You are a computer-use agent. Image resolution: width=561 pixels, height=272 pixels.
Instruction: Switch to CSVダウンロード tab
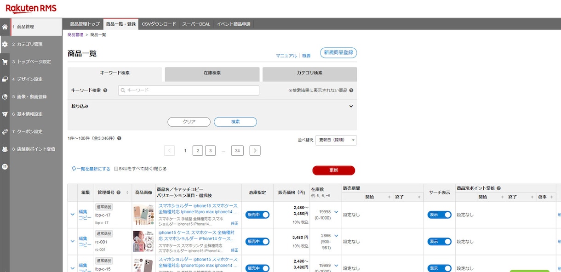[159, 24]
